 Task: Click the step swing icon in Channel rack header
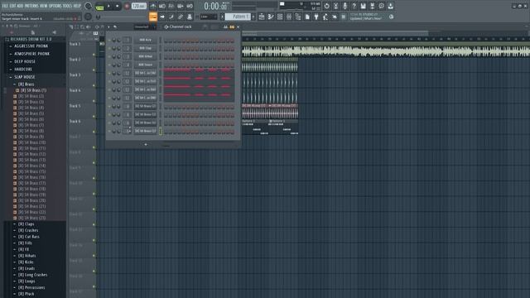point(225,26)
